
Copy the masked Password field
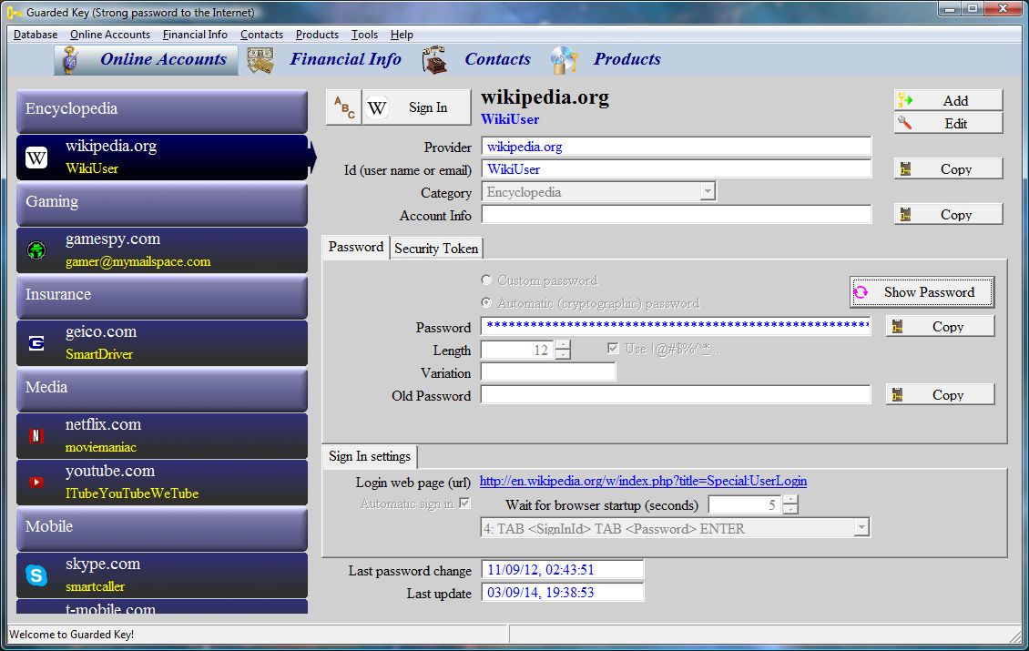tap(941, 326)
